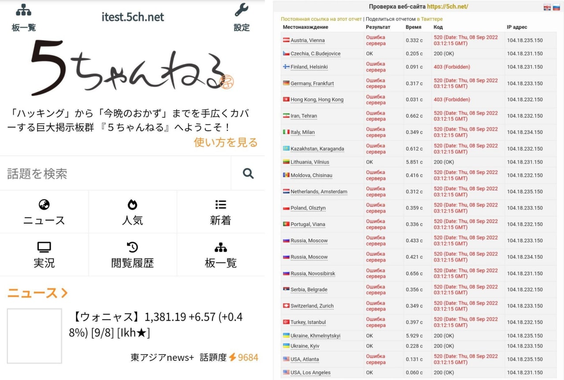The image size is (564, 380).
Task: Click the Iran flag icon
Action: pyautogui.click(x=286, y=116)
